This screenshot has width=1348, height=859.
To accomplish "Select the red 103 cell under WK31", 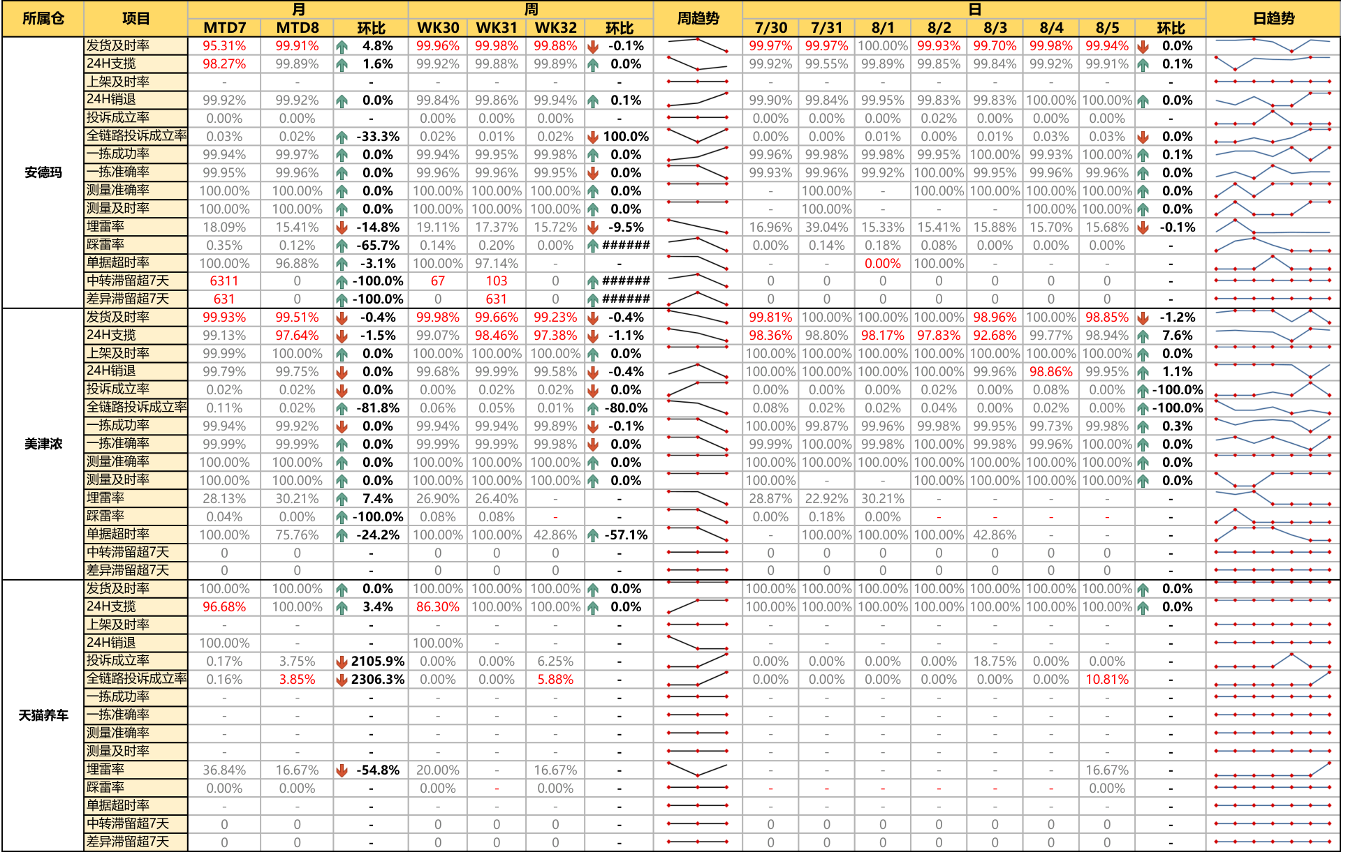I will [x=497, y=281].
